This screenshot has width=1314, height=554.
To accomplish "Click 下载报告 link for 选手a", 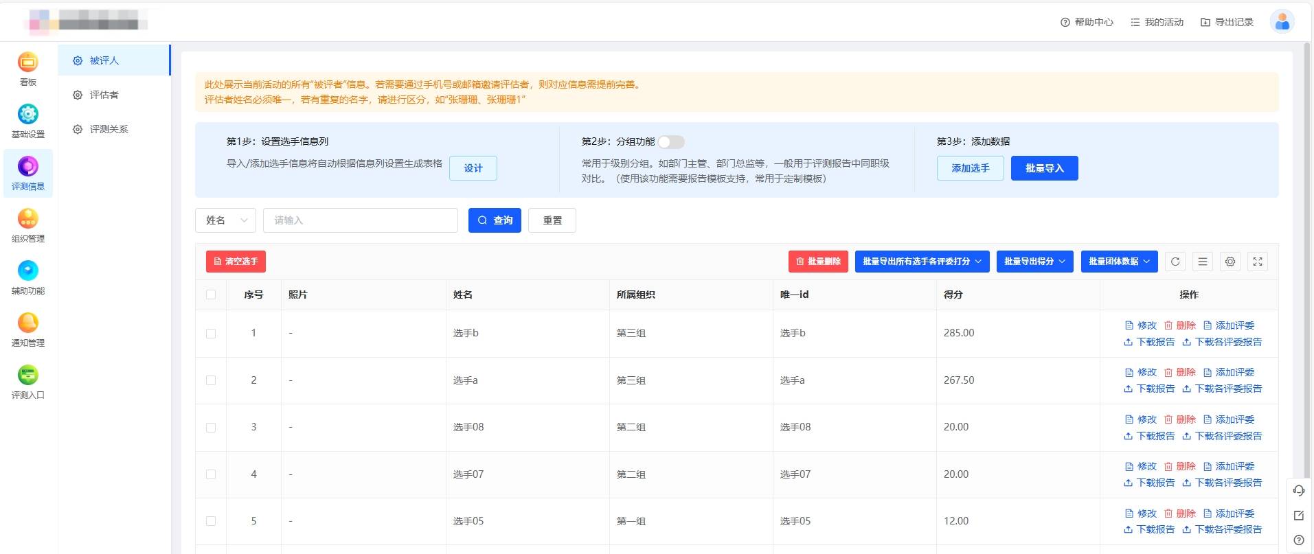I will 1150,389.
